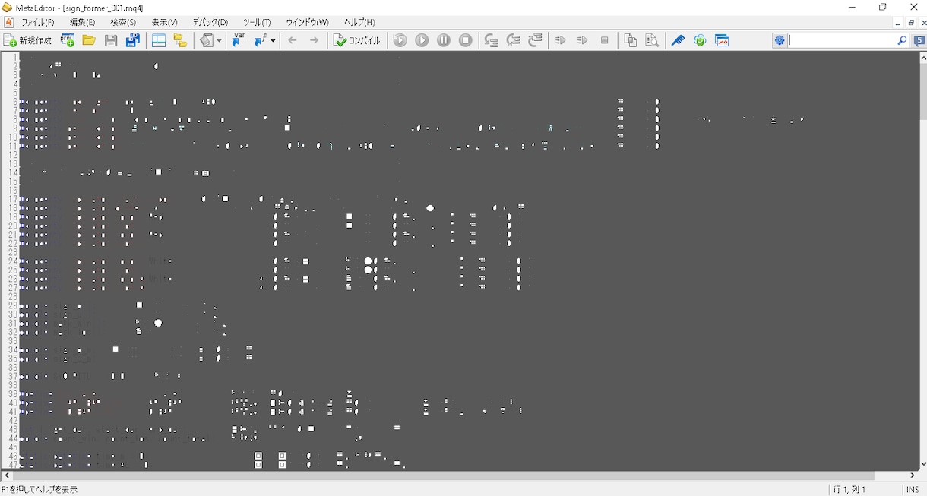Click the pause debugging icon
The height and width of the screenshot is (496, 927).
click(444, 40)
